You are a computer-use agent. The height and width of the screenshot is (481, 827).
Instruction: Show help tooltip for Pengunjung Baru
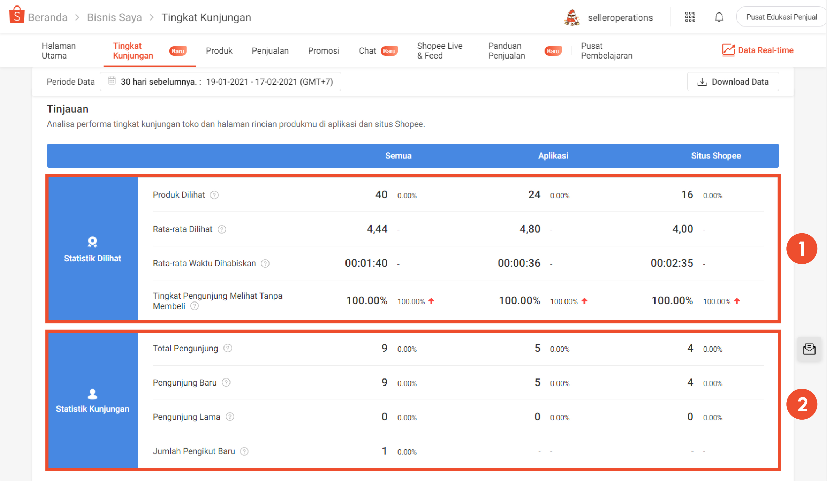(x=226, y=383)
